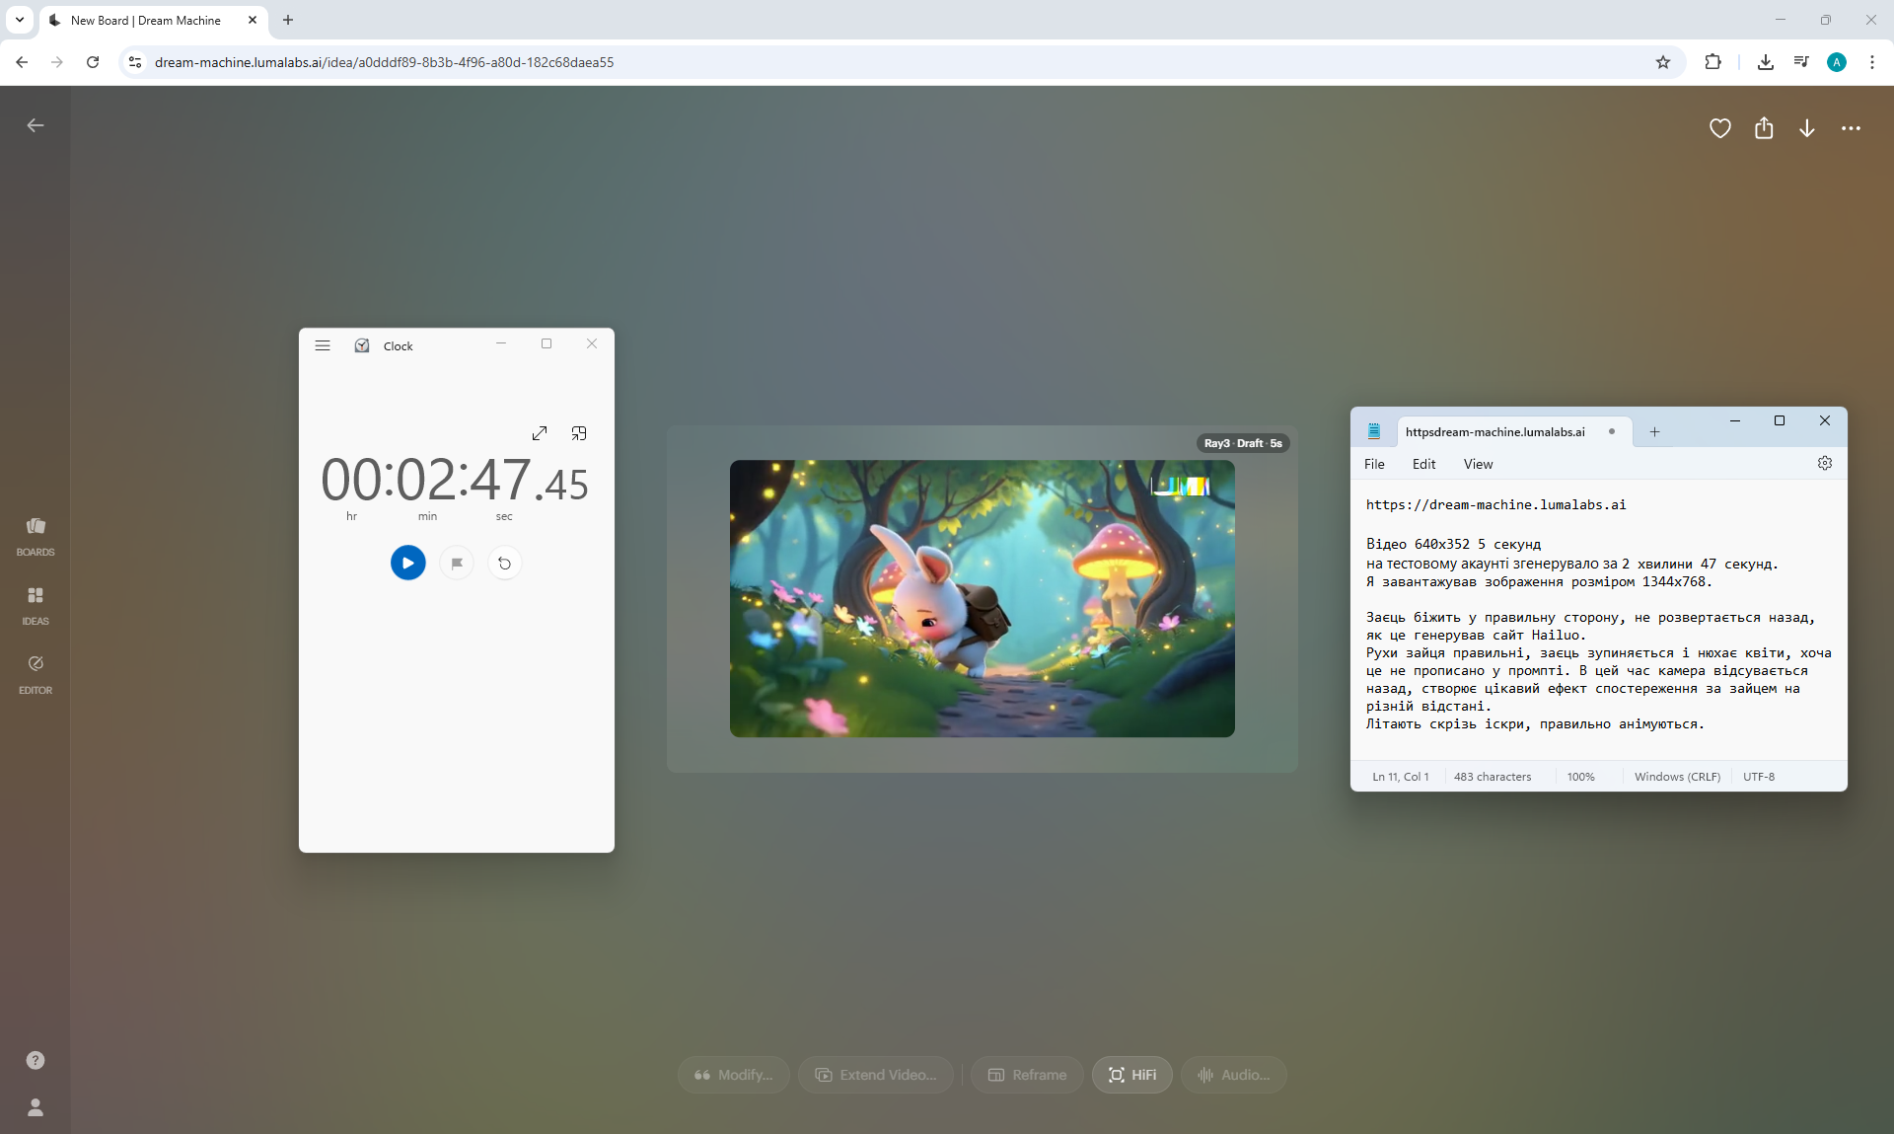1894x1134 pixels.
Task: Toggle Clock keep-on-top compact mode
Action: click(x=579, y=433)
